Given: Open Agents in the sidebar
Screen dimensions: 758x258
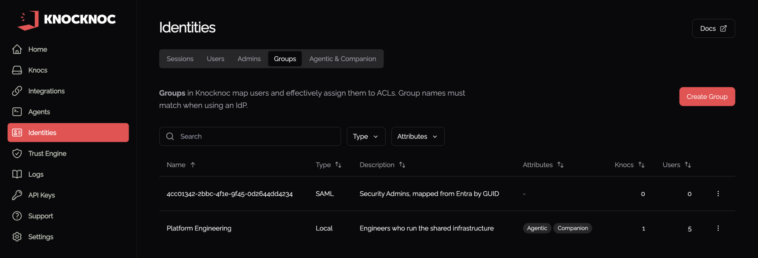Looking at the screenshot, I should 68,111.
